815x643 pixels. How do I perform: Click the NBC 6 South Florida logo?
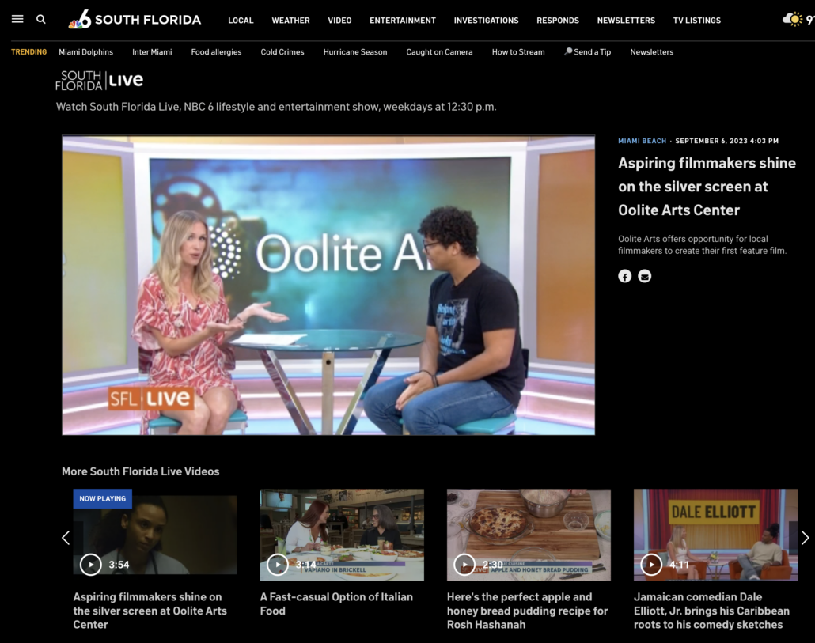133,20
